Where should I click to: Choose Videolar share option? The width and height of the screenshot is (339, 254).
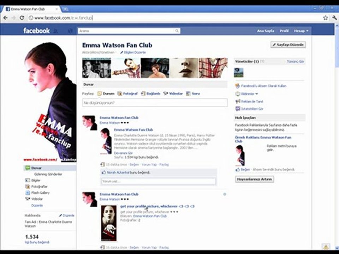tap(173, 93)
